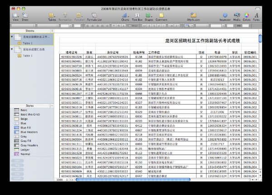Toggle toolbar with the title bar pill button
This screenshot has height=195, width=272.
[x=257, y=9]
